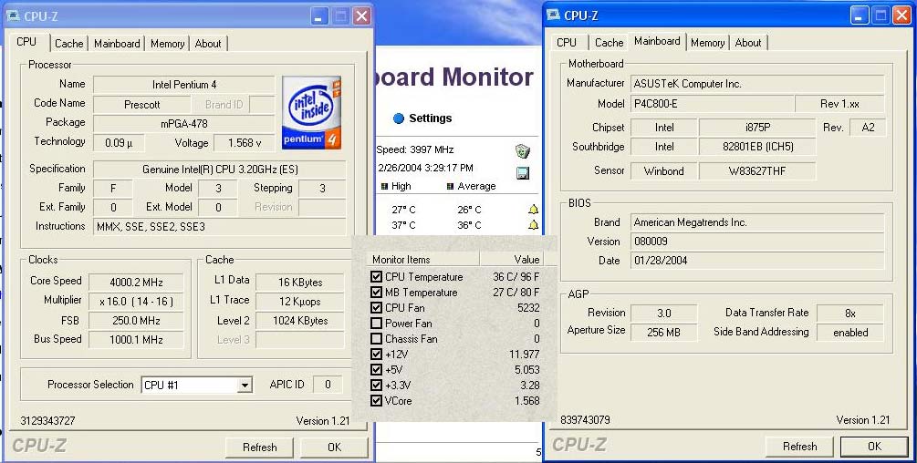Click OK in left CPU-Z window
Screen dimensions: 917x463
(x=334, y=448)
